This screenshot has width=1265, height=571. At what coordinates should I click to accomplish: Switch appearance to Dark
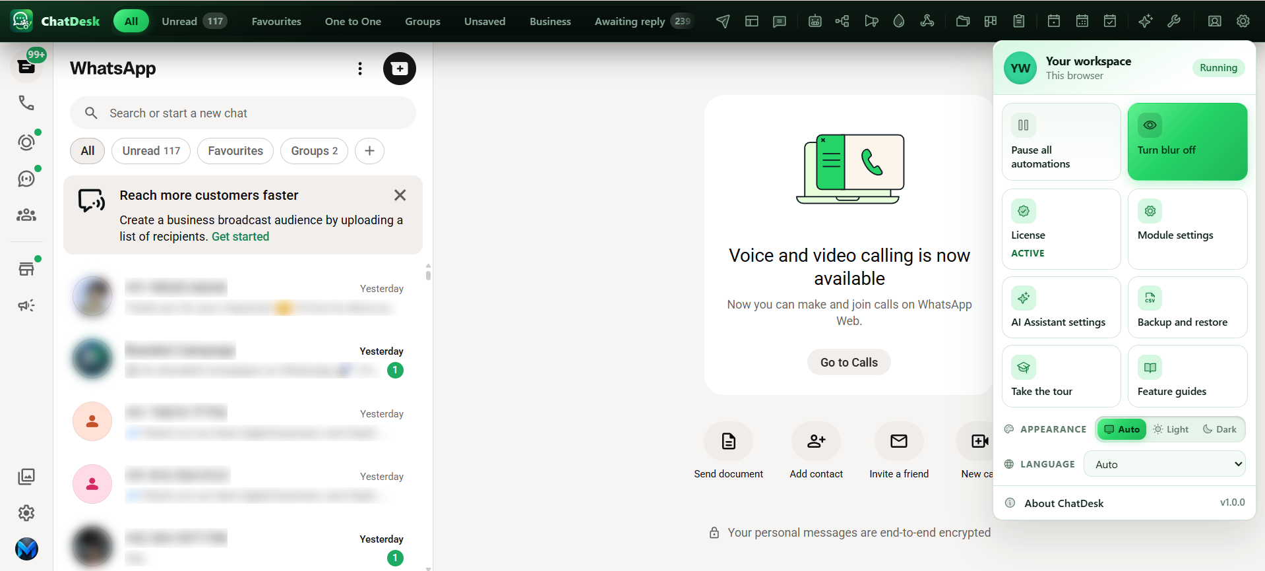[x=1219, y=429]
